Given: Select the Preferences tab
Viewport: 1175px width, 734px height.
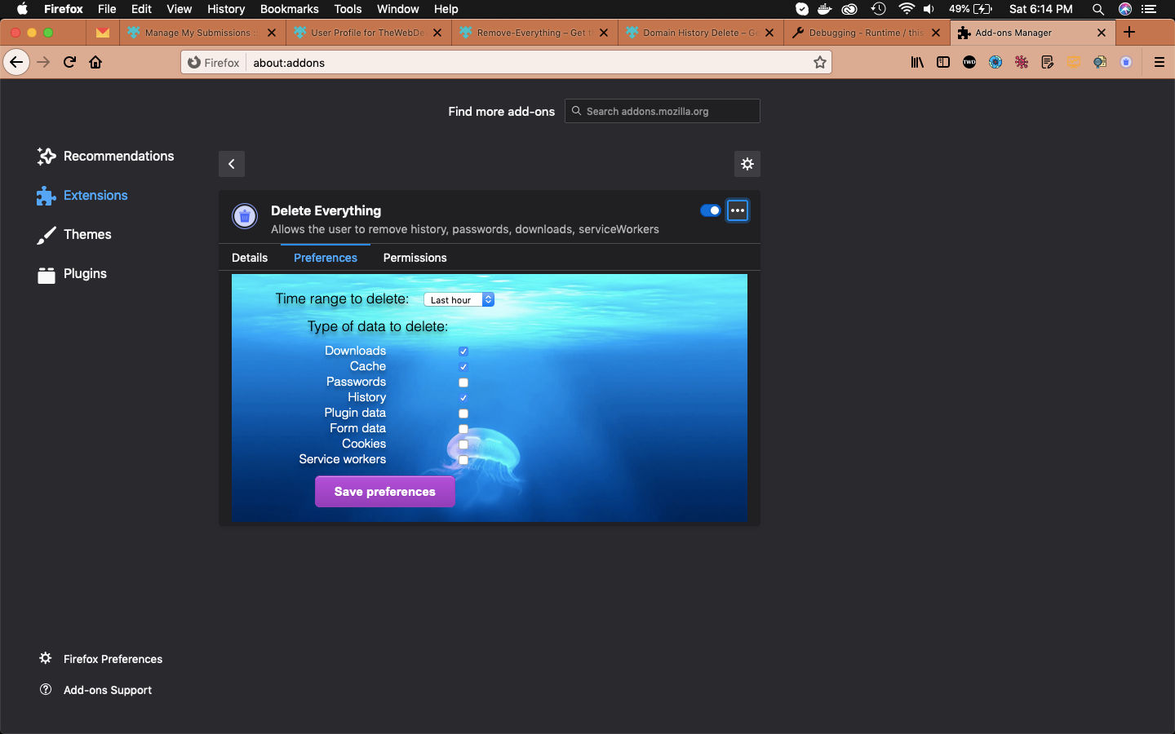Looking at the screenshot, I should click(326, 258).
